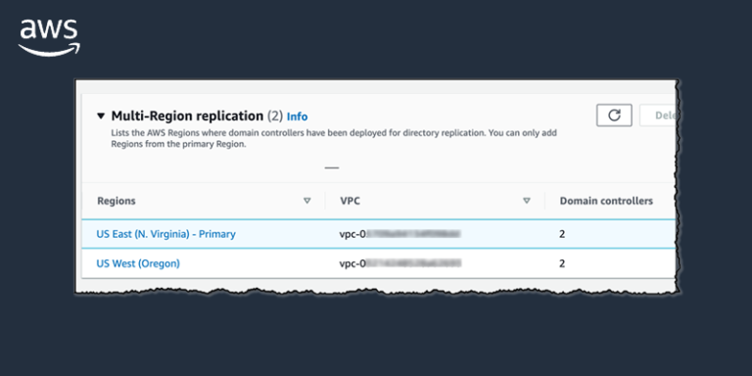Click the description text about primary Region

coord(334,139)
